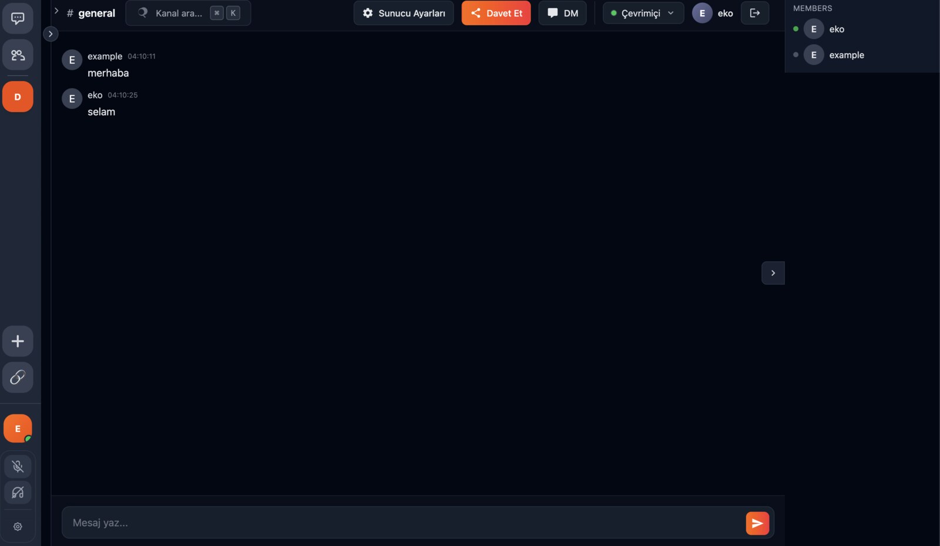Expand the sidebar with circular chevron

pos(51,34)
